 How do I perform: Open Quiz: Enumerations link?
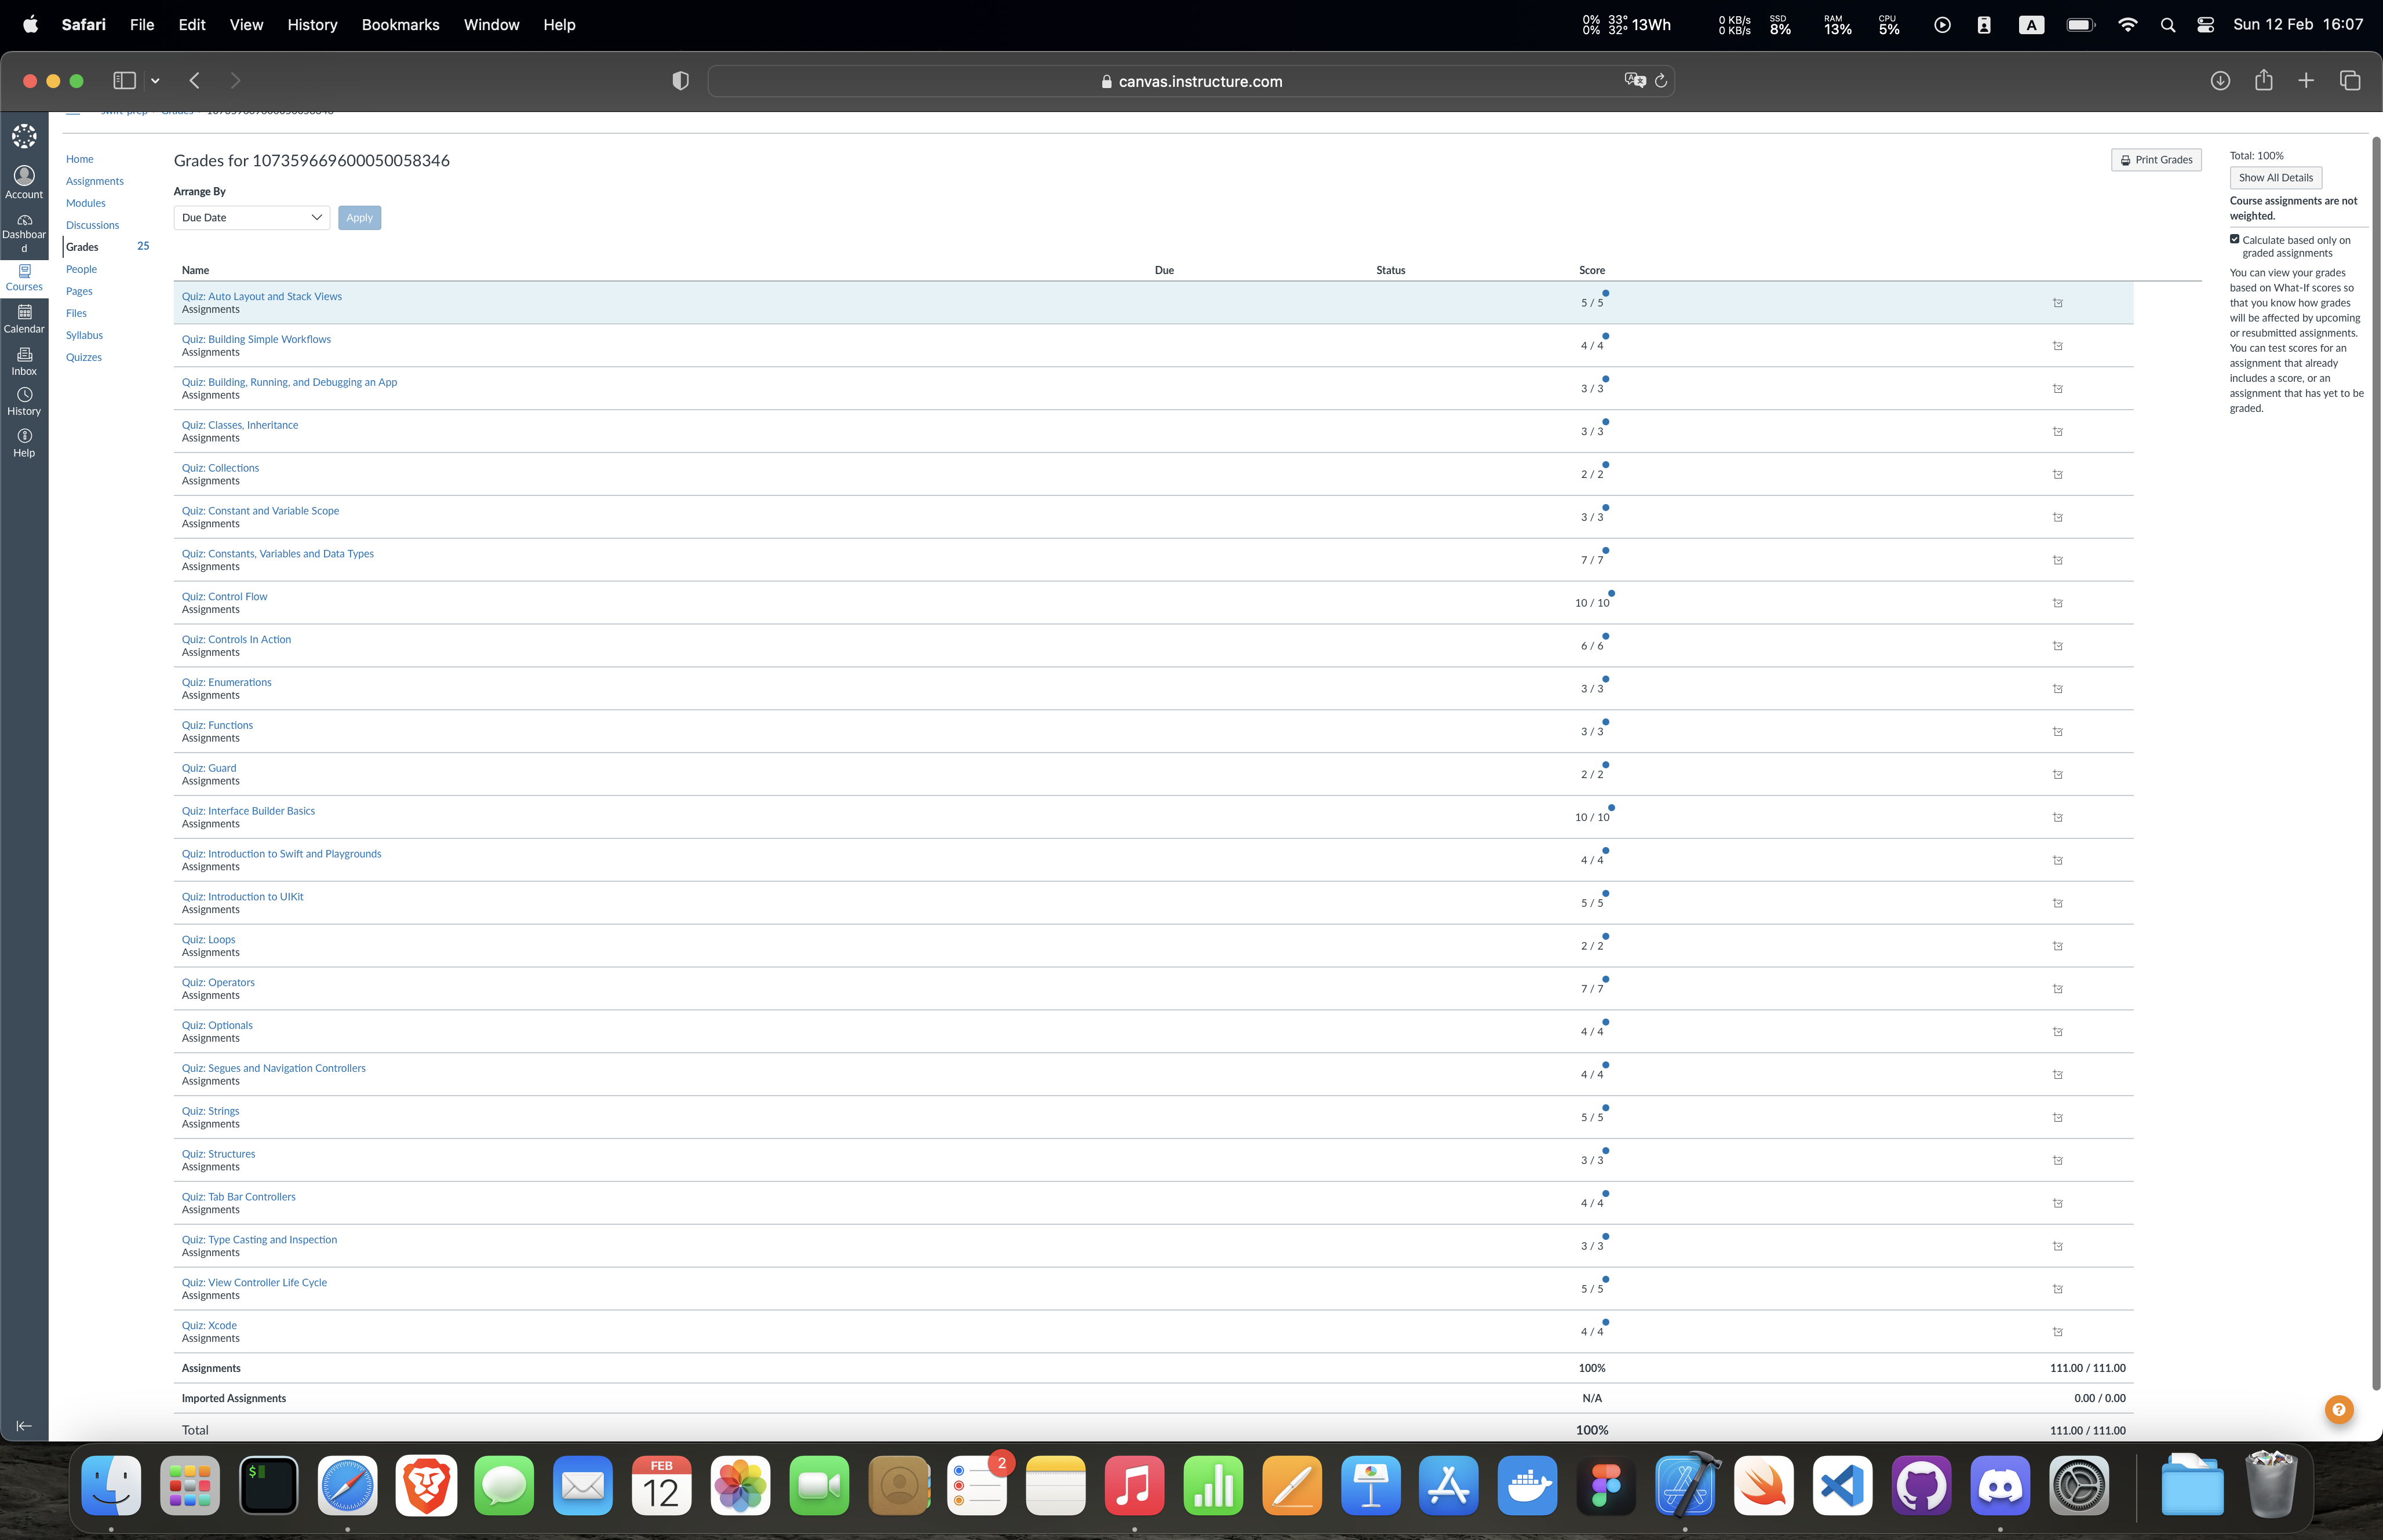226,682
